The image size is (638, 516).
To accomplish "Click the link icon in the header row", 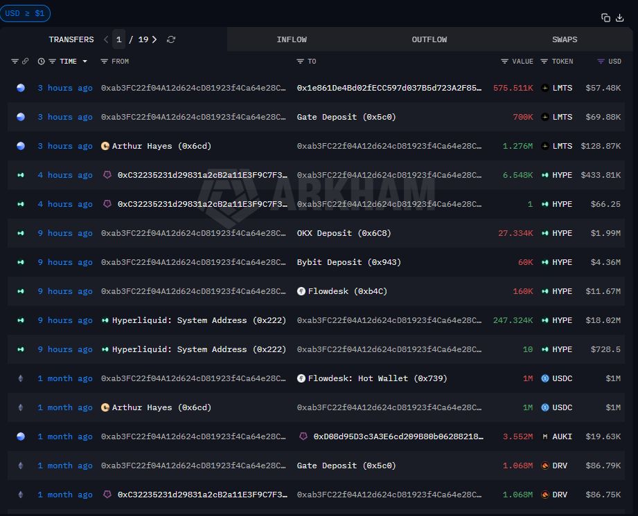I will tap(25, 62).
